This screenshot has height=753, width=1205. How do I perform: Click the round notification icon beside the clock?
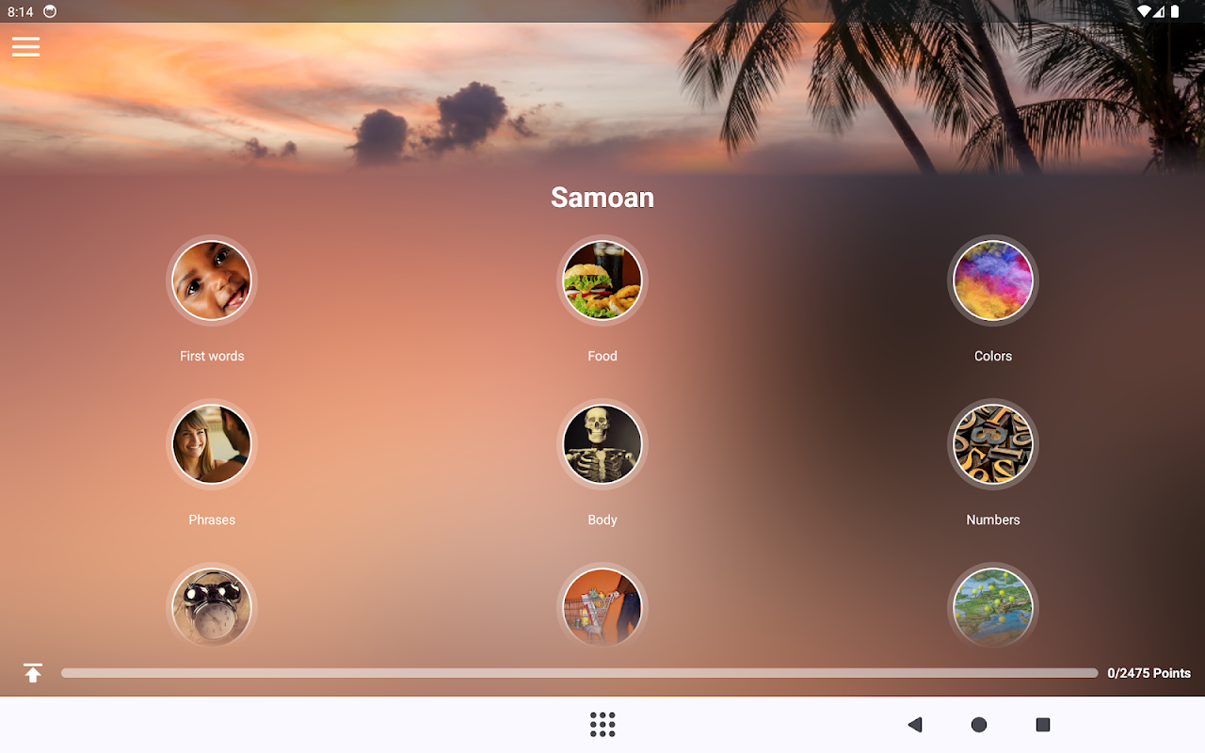coord(50,11)
